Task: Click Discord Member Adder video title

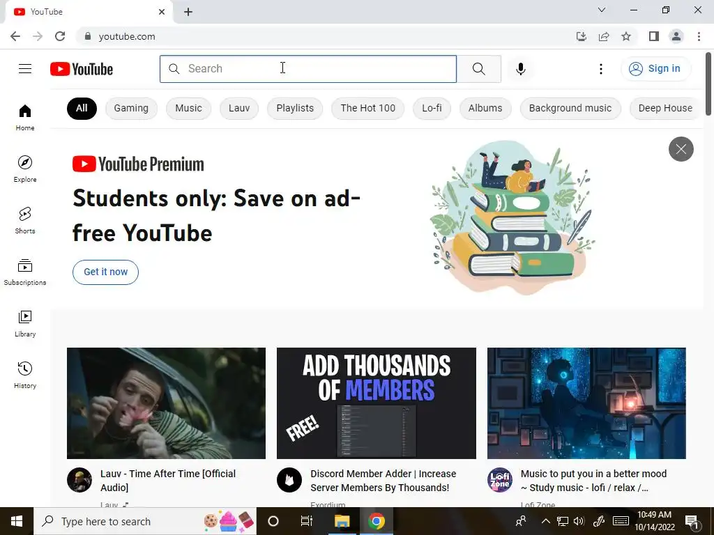Action: pyautogui.click(x=383, y=481)
